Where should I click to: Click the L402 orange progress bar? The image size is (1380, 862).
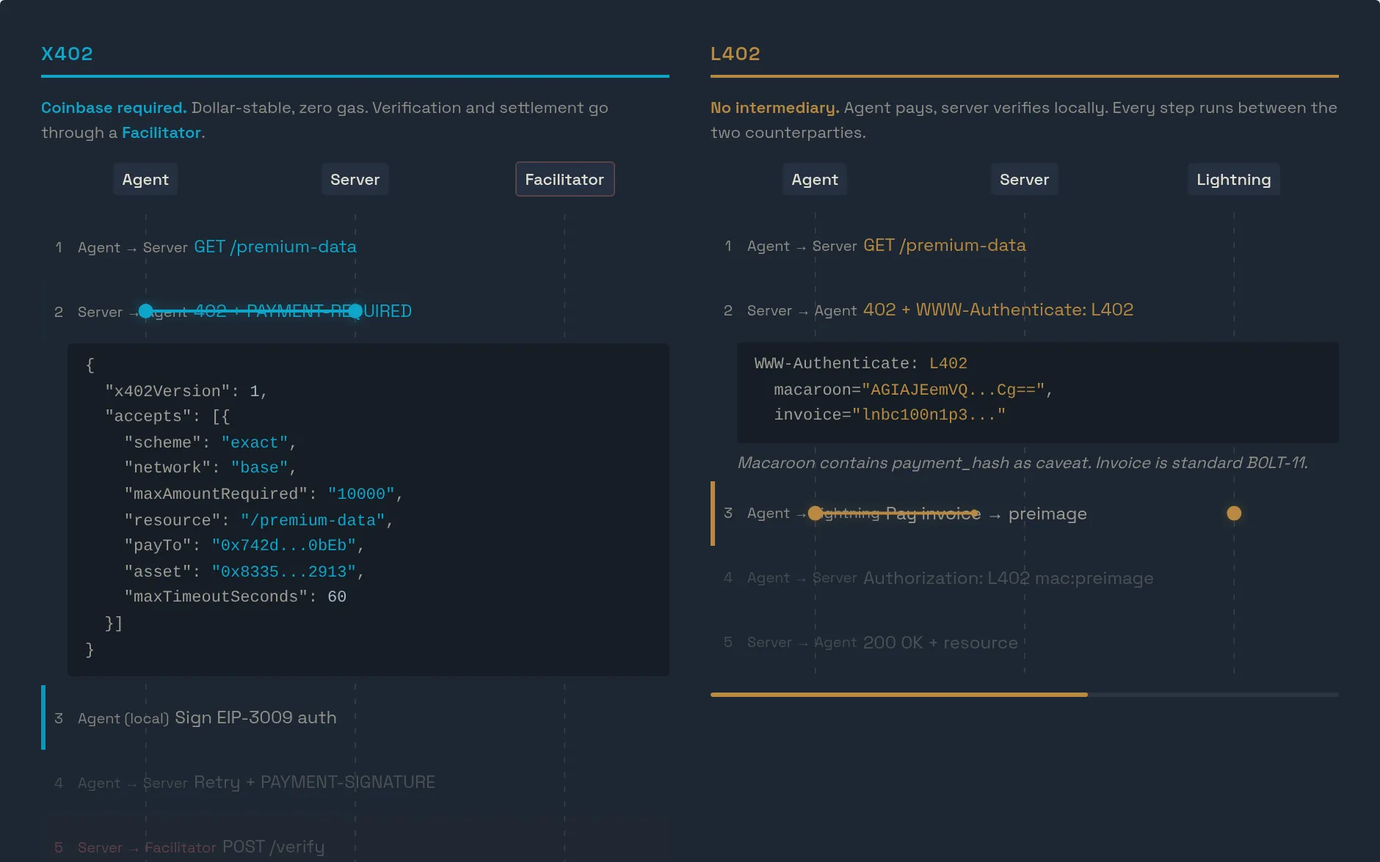898,694
